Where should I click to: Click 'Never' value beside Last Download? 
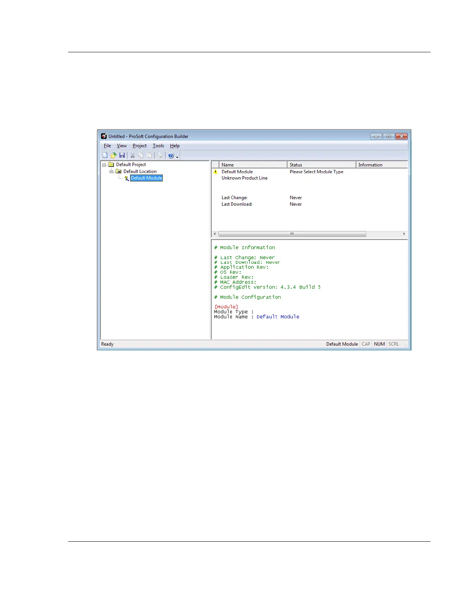pos(296,204)
